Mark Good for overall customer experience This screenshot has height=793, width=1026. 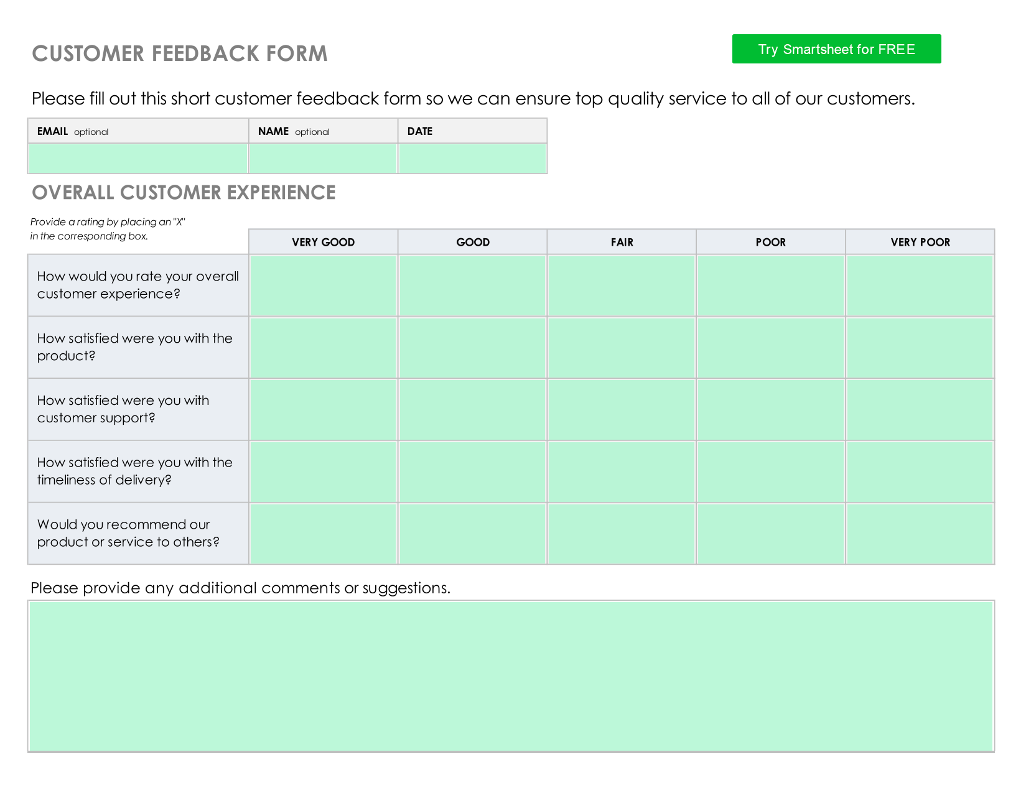tap(472, 285)
